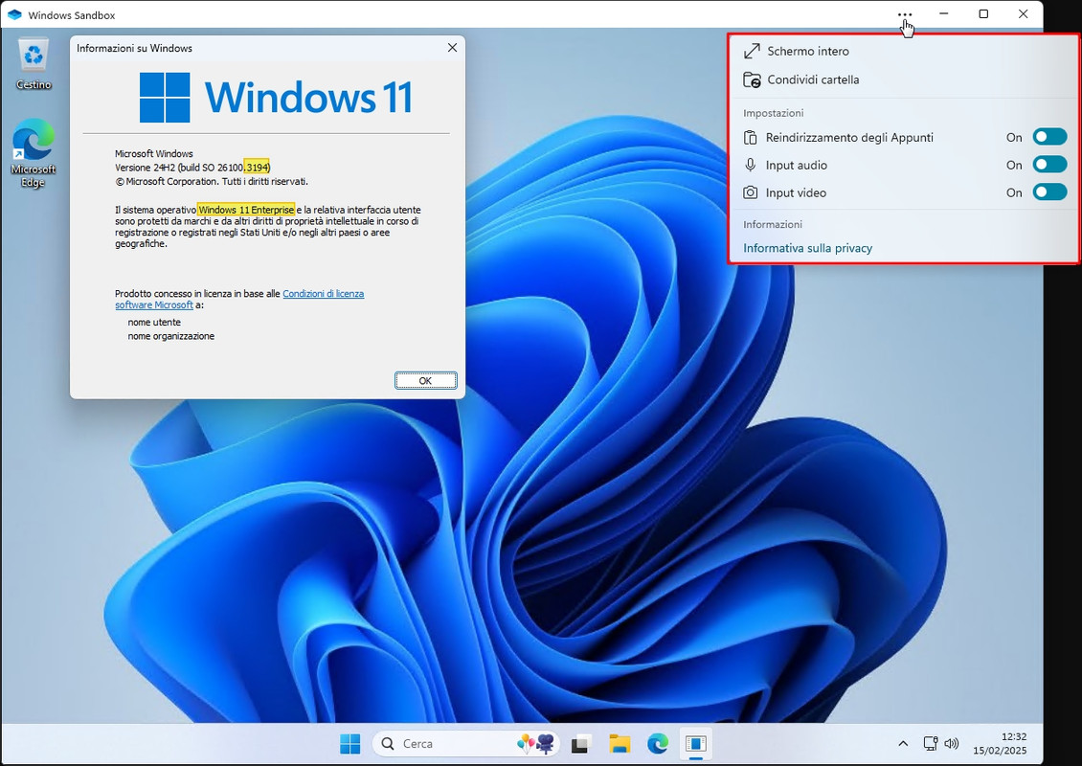Launch File Explorer from taskbar

(x=620, y=744)
